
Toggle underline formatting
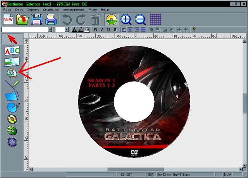click(108, 29)
